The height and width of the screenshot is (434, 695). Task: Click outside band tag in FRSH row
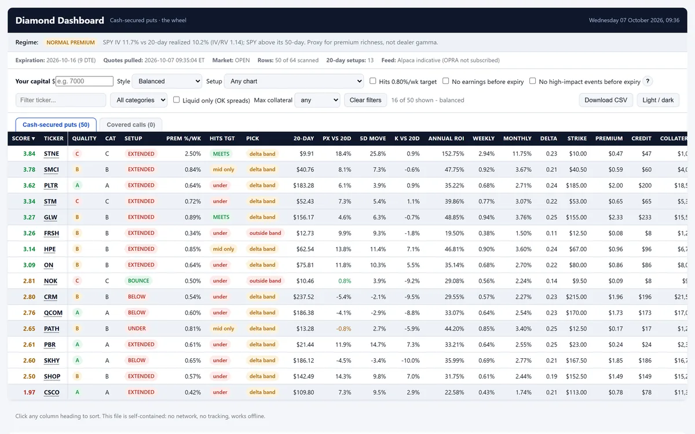click(265, 233)
